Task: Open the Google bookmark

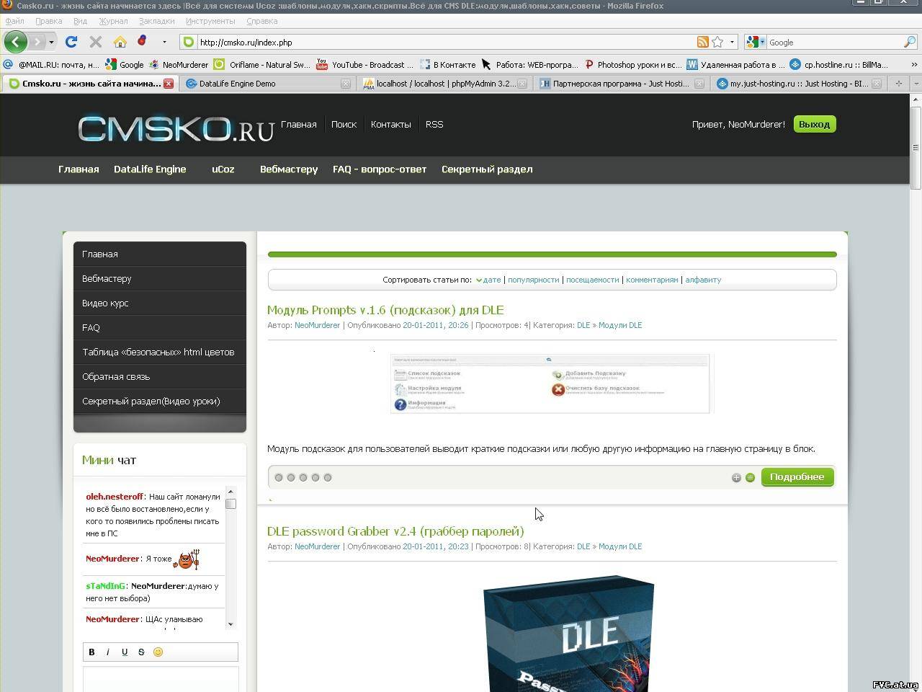Action: point(125,64)
